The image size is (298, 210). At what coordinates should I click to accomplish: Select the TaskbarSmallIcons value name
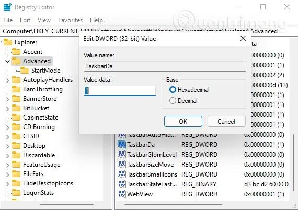(152, 174)
